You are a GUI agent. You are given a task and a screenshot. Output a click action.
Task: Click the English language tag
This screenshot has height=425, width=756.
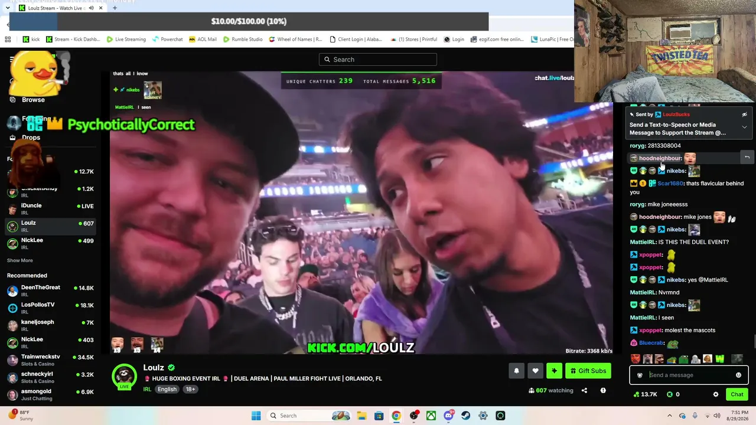167,390
